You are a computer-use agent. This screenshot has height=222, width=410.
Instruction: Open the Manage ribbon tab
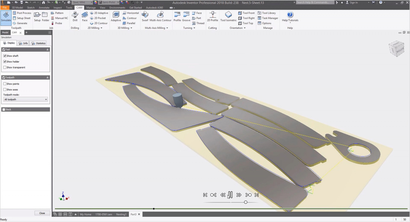(x=91, y=8)
